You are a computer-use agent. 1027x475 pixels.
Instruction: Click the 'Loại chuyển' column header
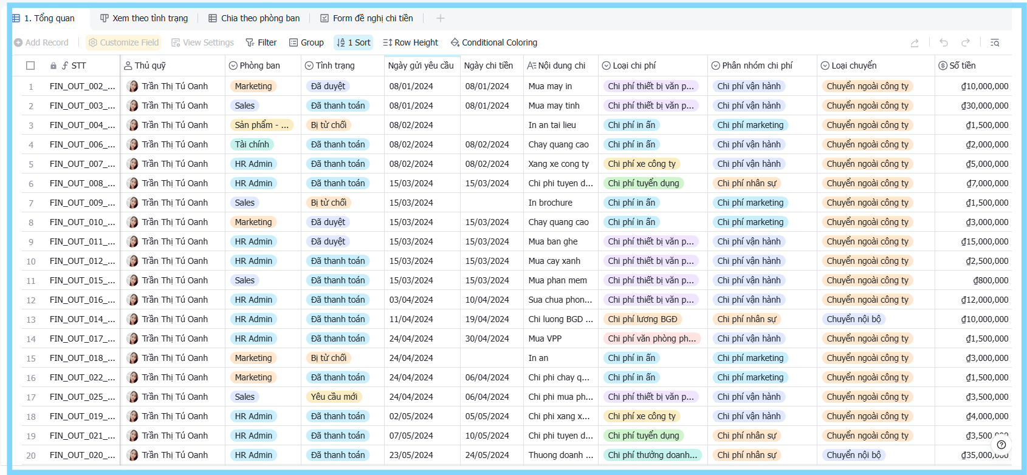876,66
